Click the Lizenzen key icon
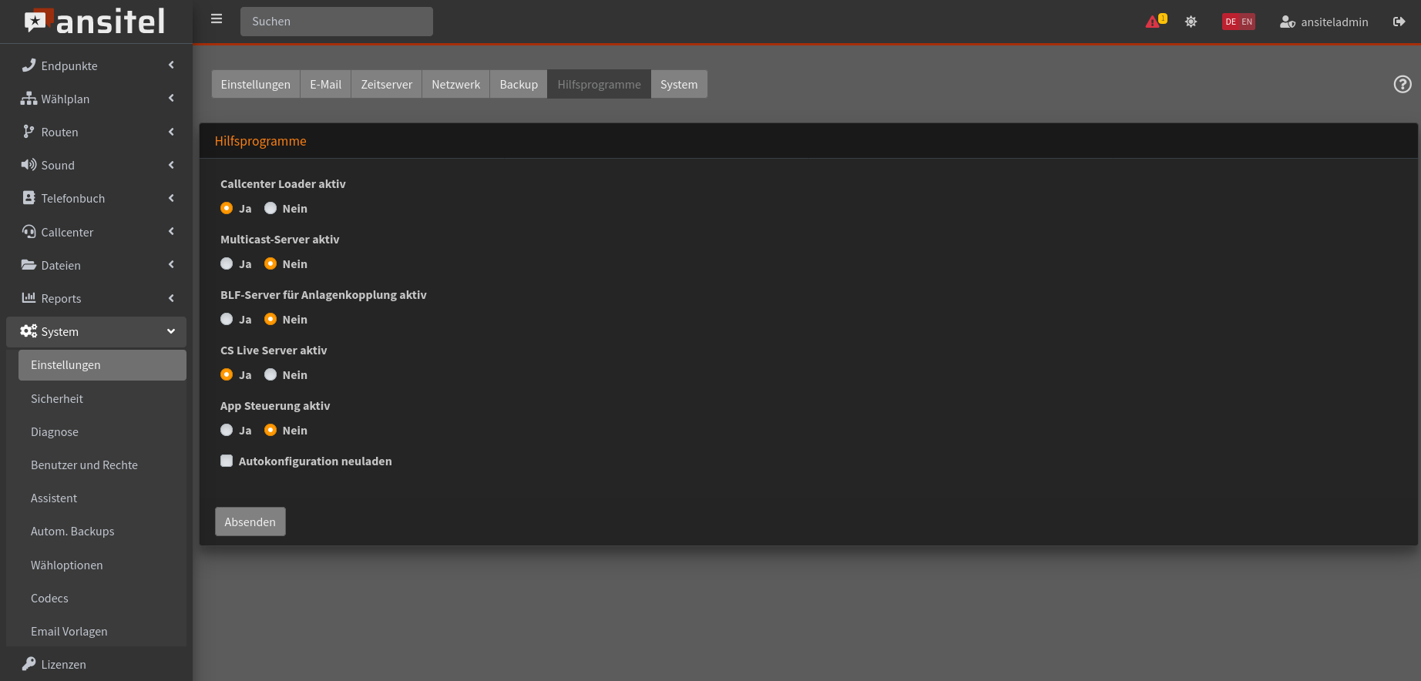Screen dimensions: 1421x681 point(29,664)
